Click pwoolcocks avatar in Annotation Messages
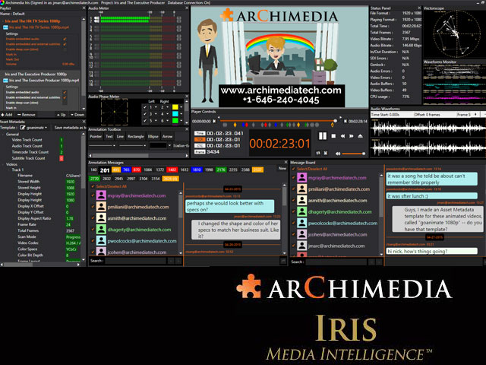 click(101, 240)
